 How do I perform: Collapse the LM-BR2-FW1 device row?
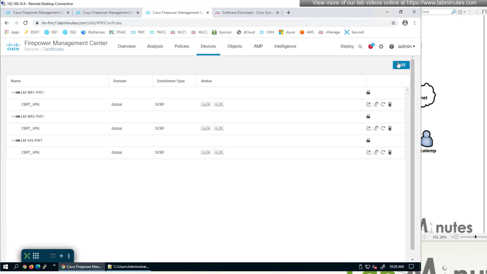click(x=13, y=116)
